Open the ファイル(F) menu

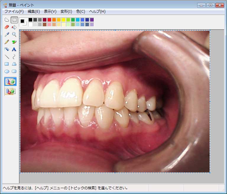[x=14, y=12]
